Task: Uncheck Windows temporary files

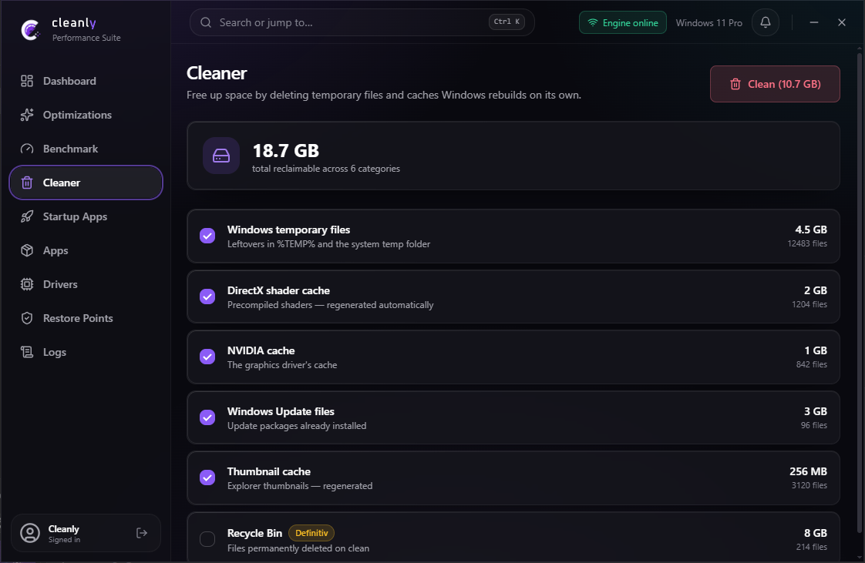Action: click(x=207, y=236)
